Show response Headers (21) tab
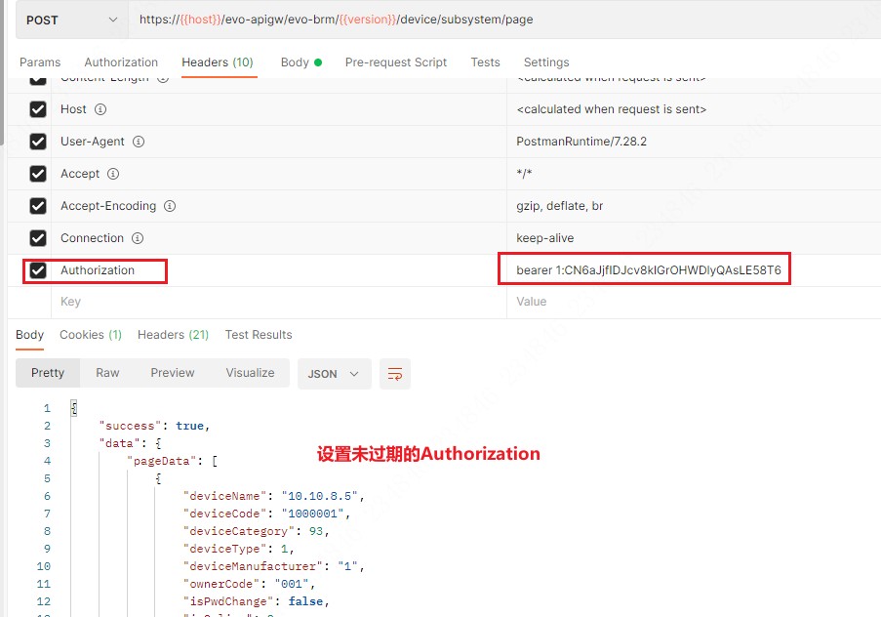Image resolution: width=881 pixels, height=617 pixels. 173,335
